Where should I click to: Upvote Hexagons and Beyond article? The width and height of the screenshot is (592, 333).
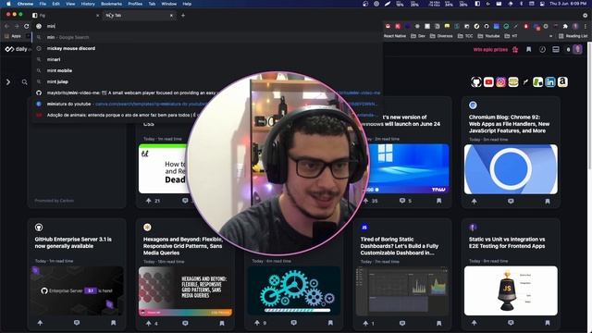pos(149,323)
